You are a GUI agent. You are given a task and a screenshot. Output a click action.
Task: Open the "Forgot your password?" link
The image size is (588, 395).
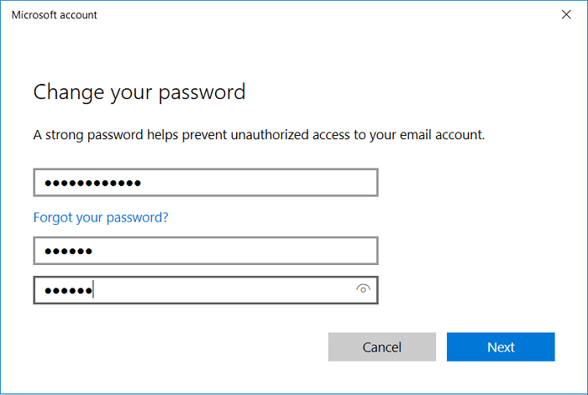click(x=101, y=217)
